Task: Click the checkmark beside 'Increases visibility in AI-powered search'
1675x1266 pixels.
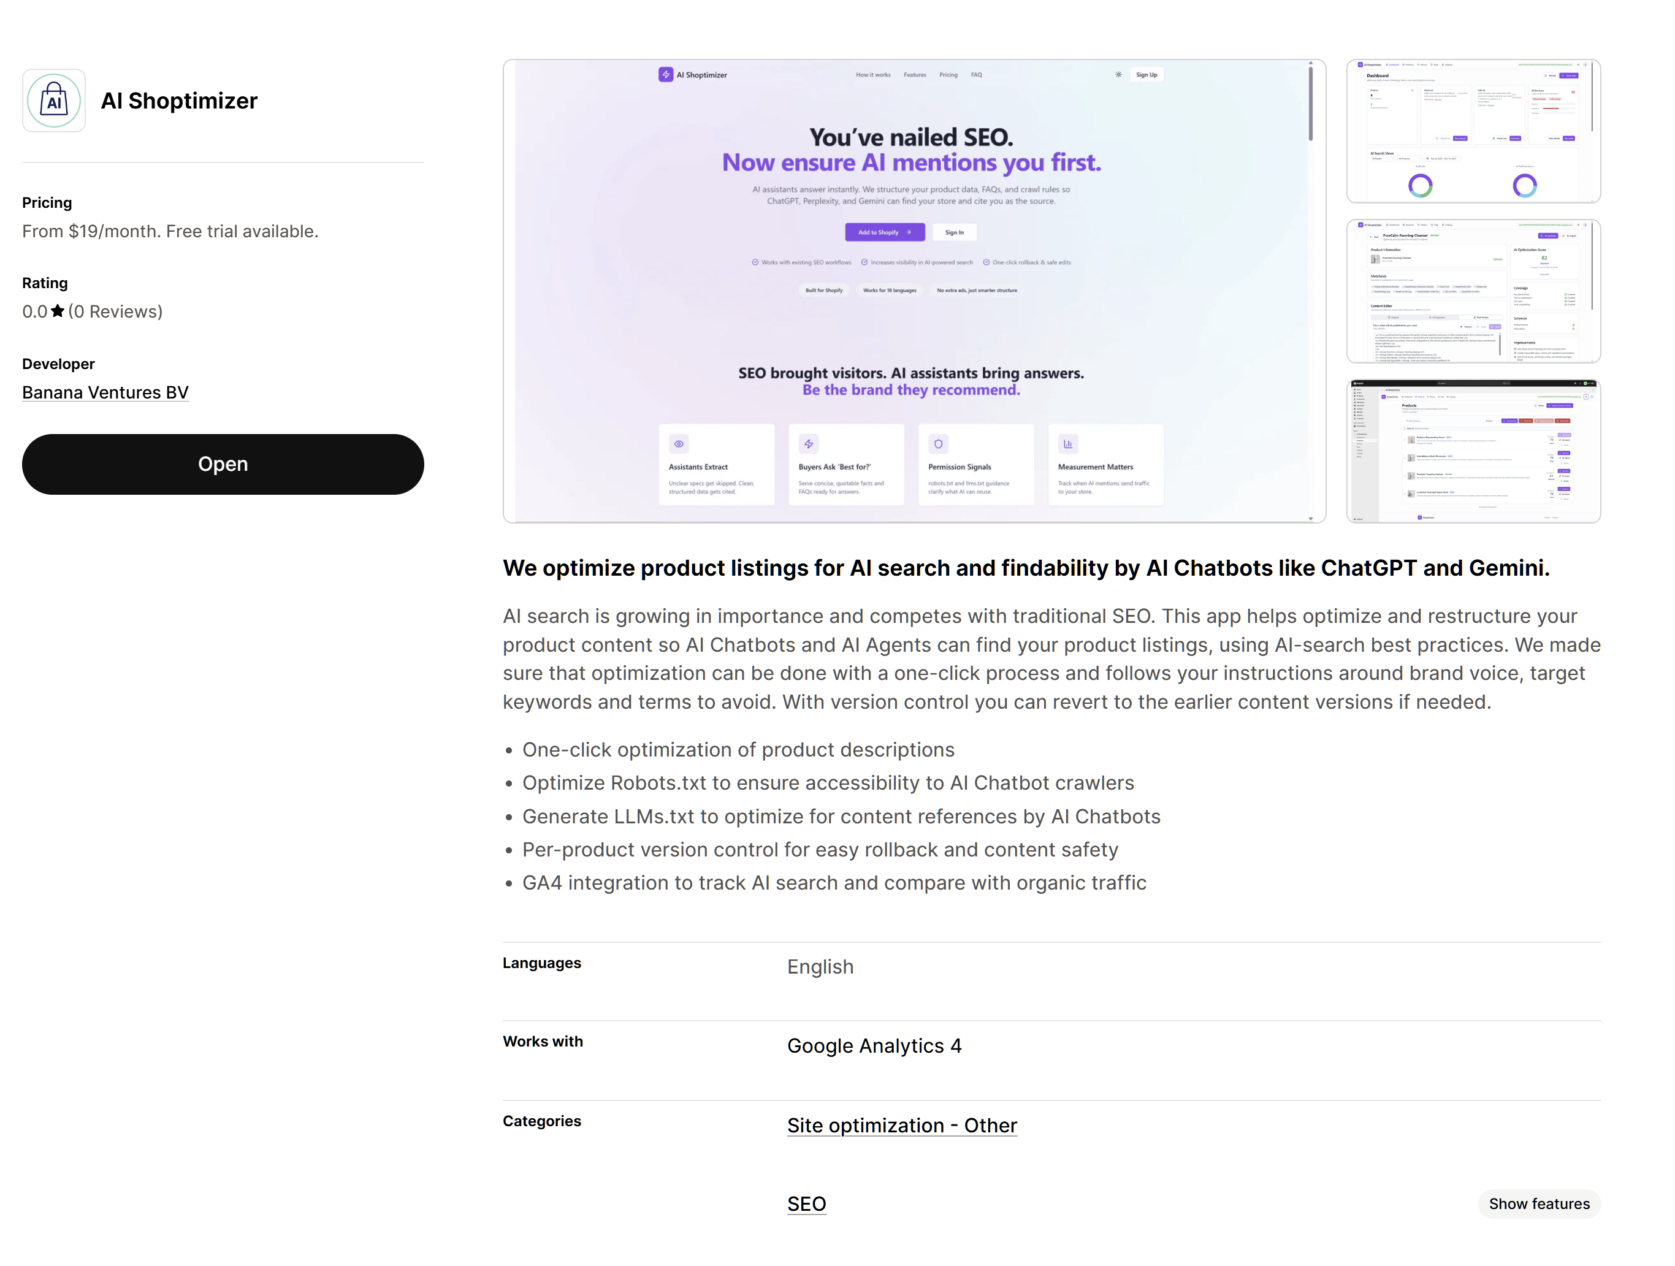Action: (x=864, y=262)
